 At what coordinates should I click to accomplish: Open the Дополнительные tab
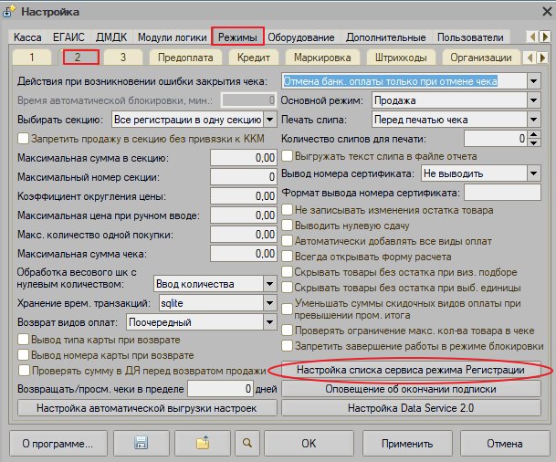(x=386, y=37)
